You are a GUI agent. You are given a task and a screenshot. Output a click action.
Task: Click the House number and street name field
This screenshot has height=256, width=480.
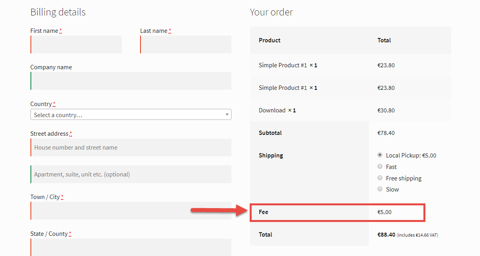(x=131, y=148)
